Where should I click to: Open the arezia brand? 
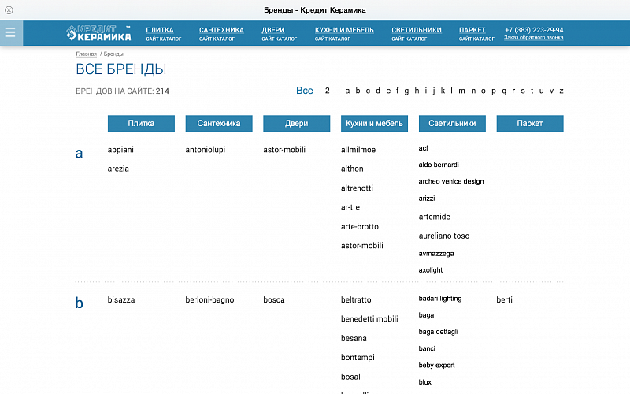(118, 169)
